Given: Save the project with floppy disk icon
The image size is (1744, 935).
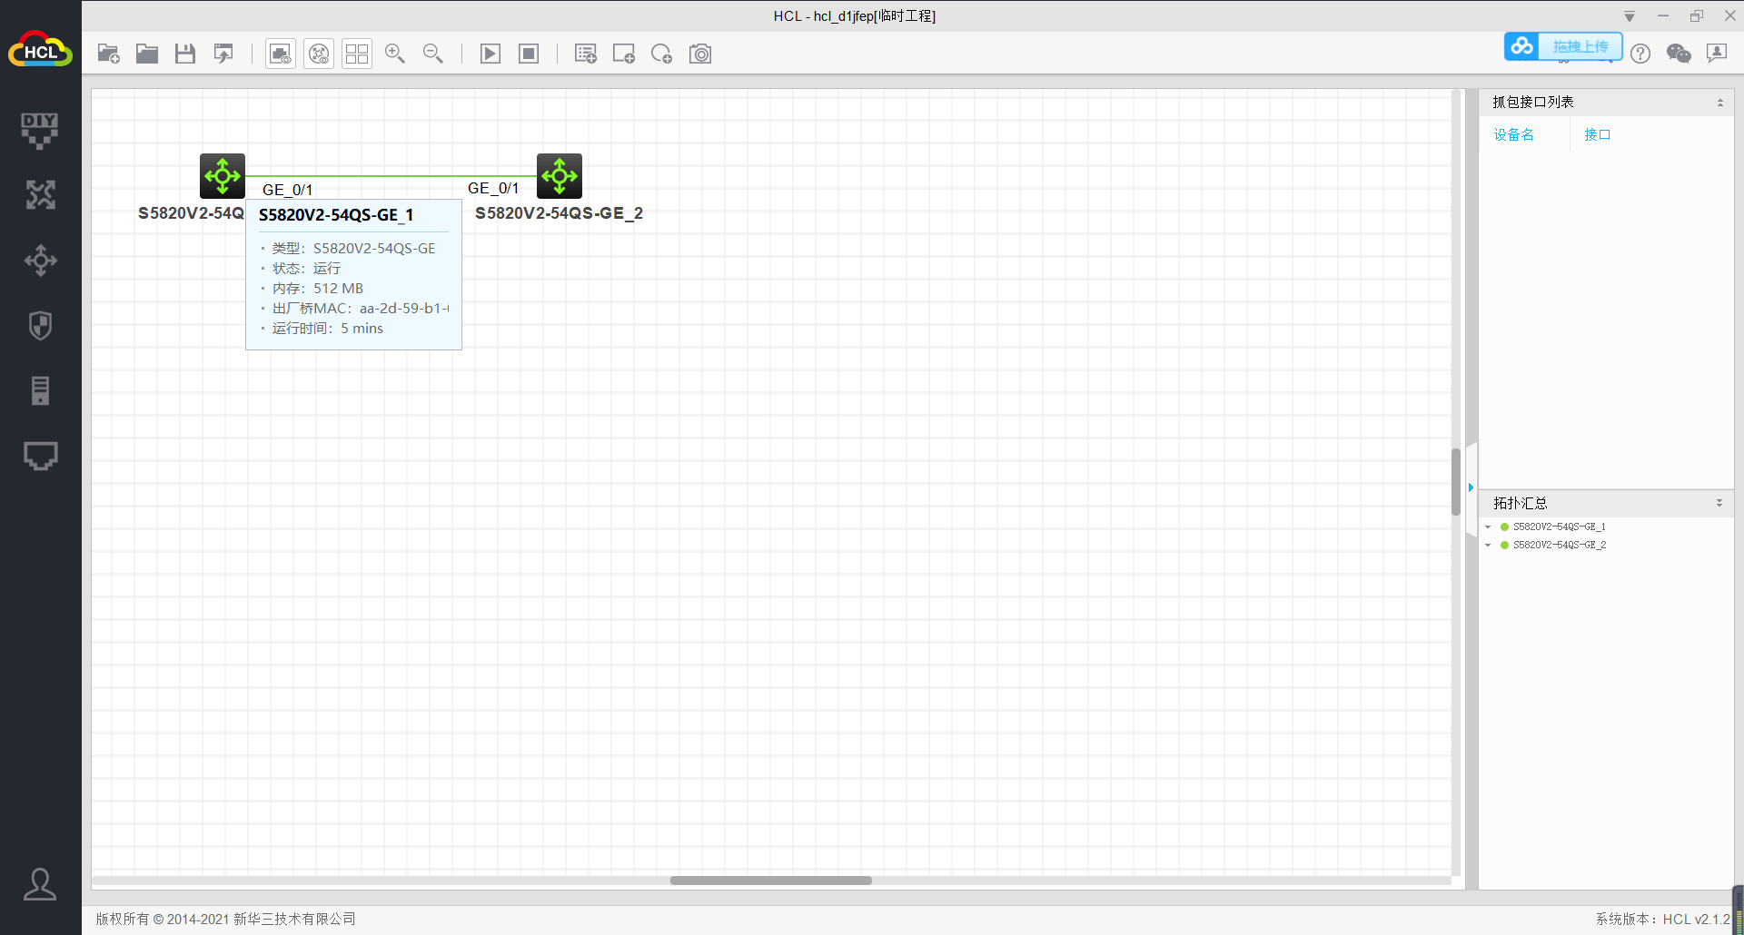Looking at the screenshot, I should pyautogui.click(x=185, y=54).
